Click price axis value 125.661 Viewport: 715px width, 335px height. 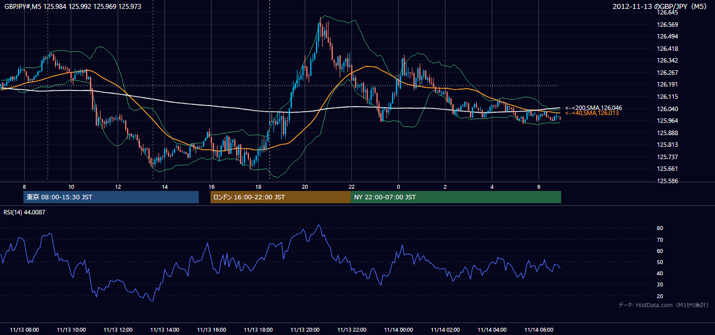(x=667, y=169)
